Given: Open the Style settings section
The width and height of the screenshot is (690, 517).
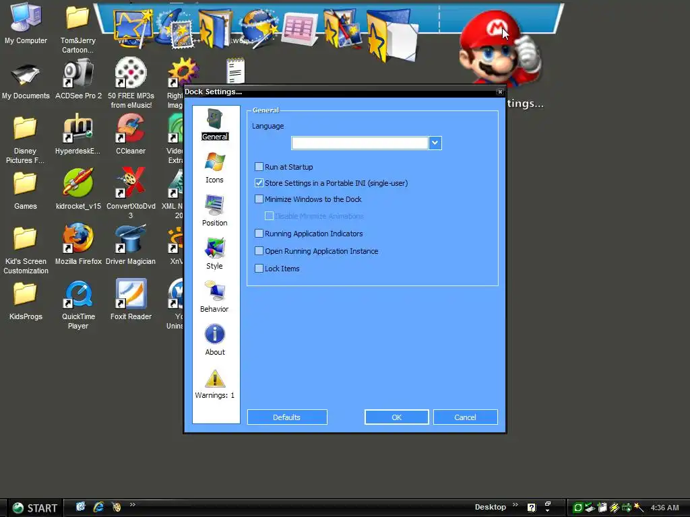Looking at the screenshot, I should coord(215,253).
